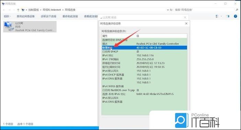Click the 2020年9月3日 19:50:35 value
Image resolution: width=241 pixels, height=130 pixels.
point(150,67)
